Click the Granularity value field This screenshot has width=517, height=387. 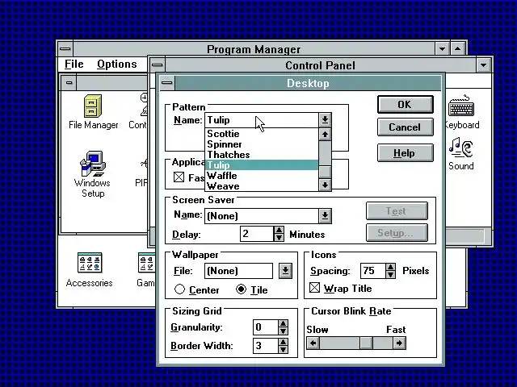[x=266, y=327]
